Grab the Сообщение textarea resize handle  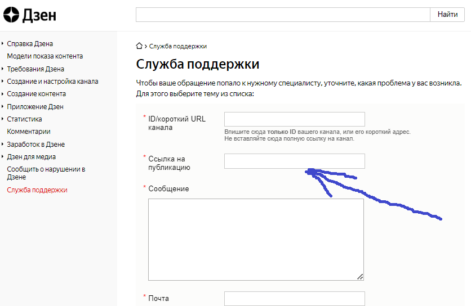360,277
